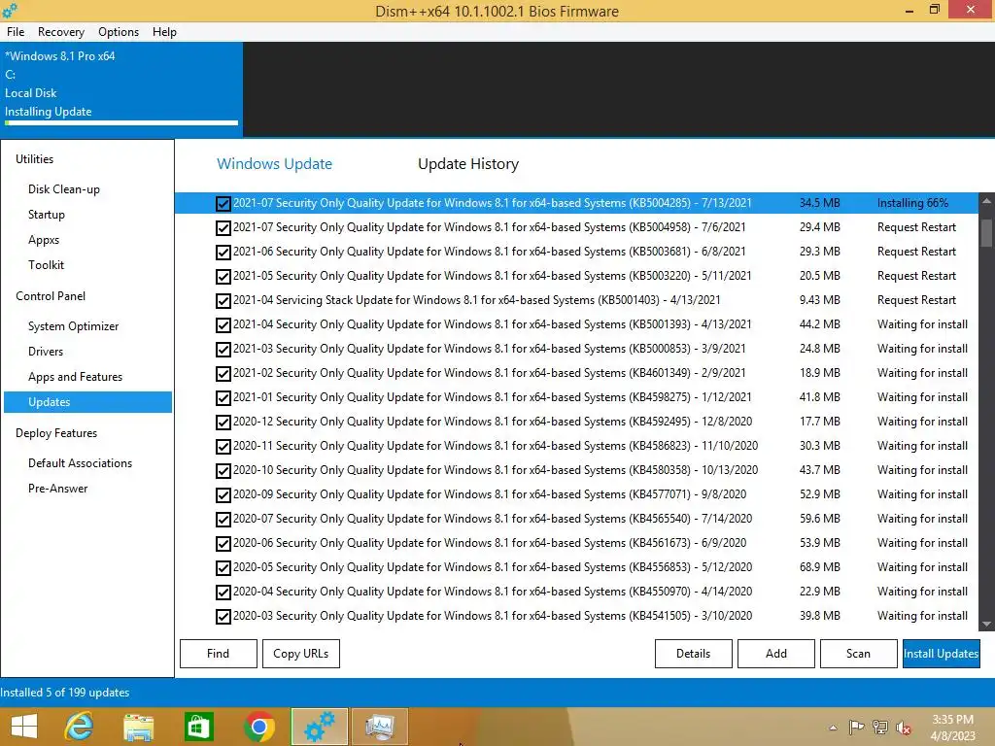Uncheck update KB5003220 checkbox

pos(223,277)
